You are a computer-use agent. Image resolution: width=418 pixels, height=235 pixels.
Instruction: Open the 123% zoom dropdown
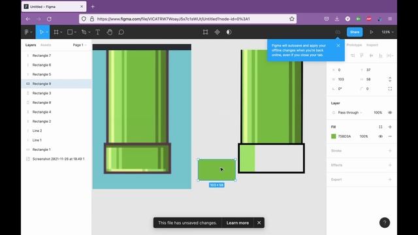point(387,32)
